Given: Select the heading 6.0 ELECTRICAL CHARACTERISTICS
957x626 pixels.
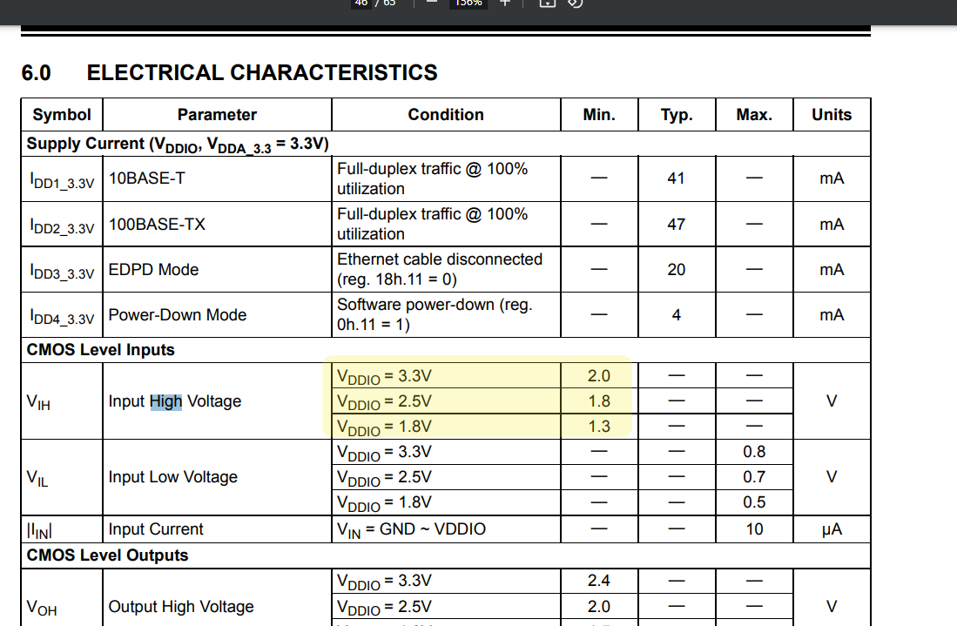Looking at the screenshot, I should (230, 72).
